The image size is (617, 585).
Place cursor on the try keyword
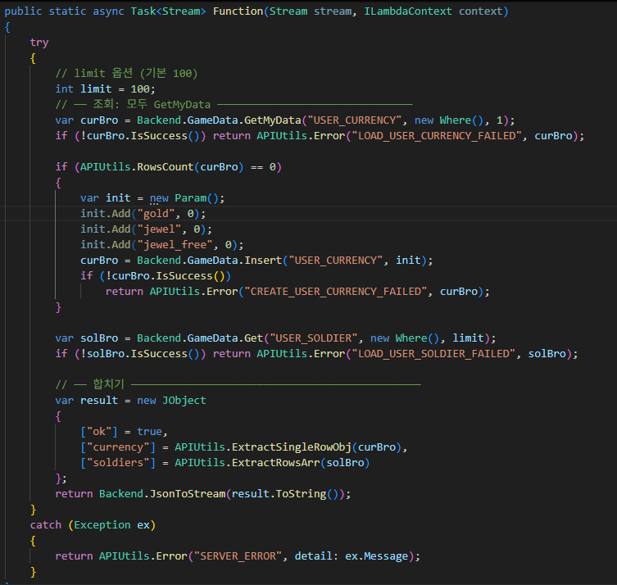[x=39, y=42]
